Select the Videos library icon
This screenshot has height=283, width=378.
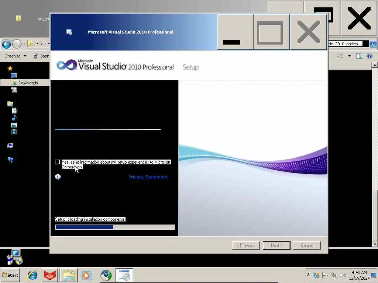click(x=14, y=132)
